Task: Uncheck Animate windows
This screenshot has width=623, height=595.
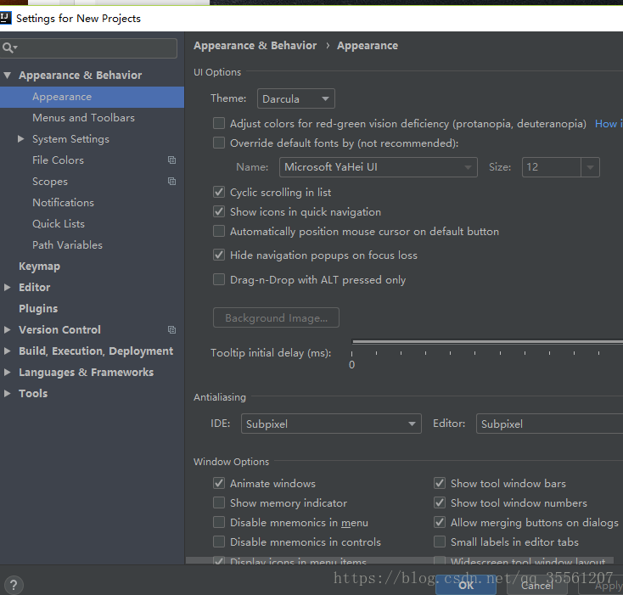Action: pos(219,483)
